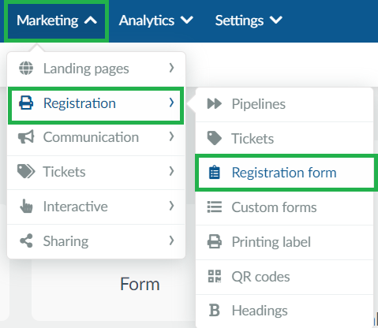Click the megaphone icon beside Communication
378x328 pixels.
pyautogui.click(x=26, y=136)
